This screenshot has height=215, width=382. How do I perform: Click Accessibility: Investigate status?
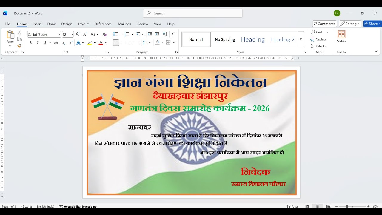click(x=78, y=206)
